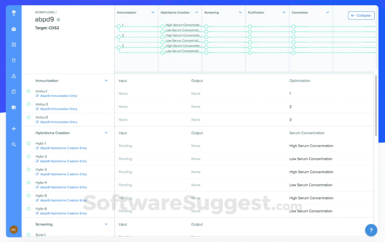Open the Immunization column dropdown
The width and height of the screenshot is (385, 242).
tap(152, 12)
